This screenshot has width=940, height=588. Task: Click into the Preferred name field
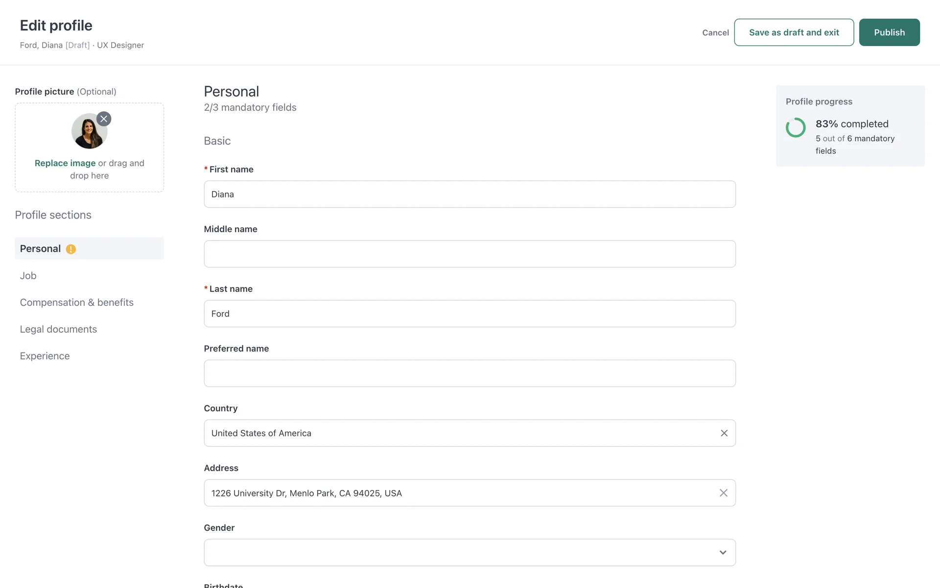click(x=470, y=373)
